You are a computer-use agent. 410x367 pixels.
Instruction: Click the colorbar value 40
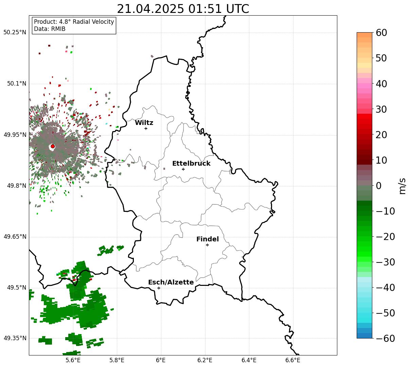(x=381, y=84)
